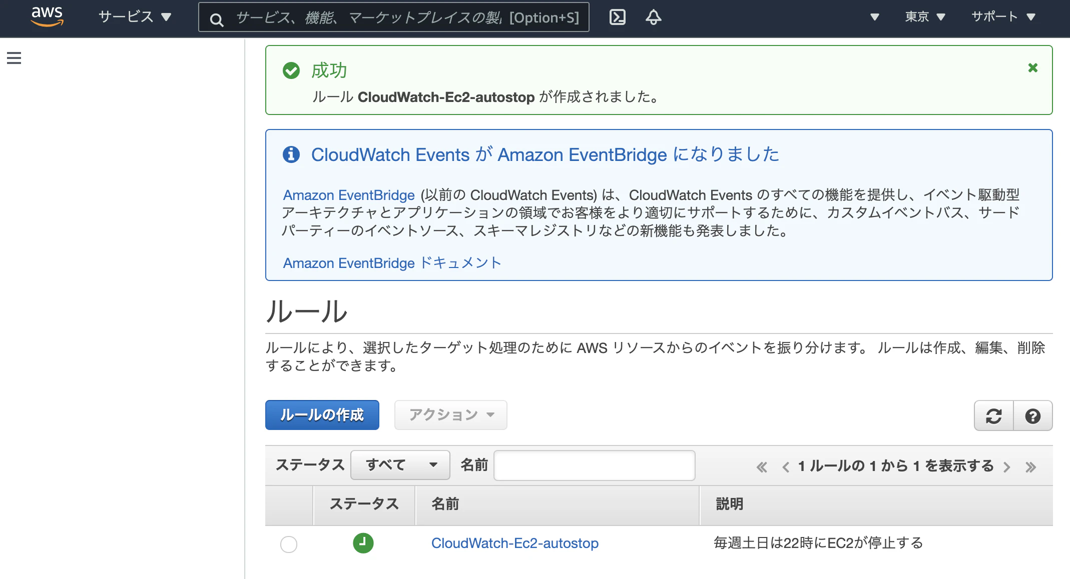Click the green schedule status icon
The width and height of the screenshot is (1070, 579).
[363, 543]
